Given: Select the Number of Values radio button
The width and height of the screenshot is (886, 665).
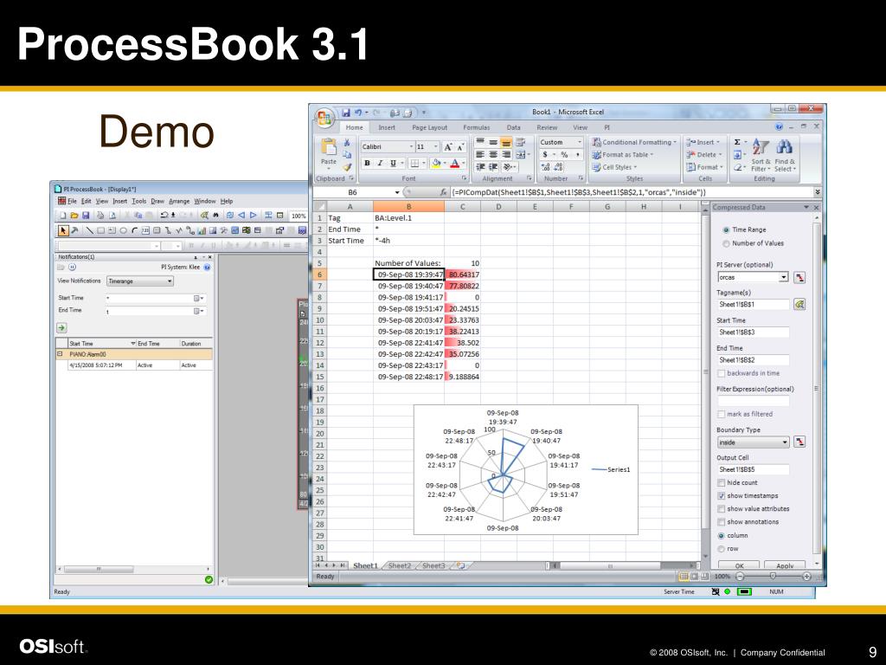Looking at the screenshot, I should click(726, 243).
